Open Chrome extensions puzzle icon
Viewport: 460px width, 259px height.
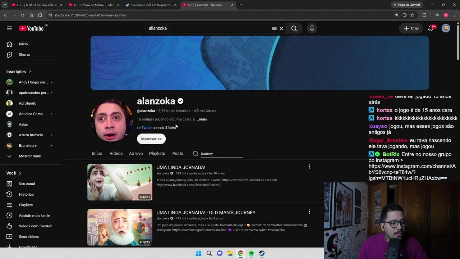click(x=424, y=15)
